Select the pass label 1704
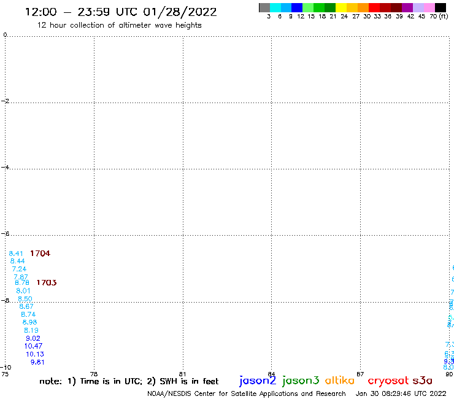This screenshot has width=454, height=399. tap(40, 254)
